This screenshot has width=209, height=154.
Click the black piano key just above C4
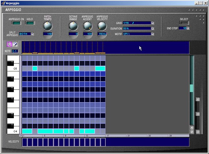point(11,126)
